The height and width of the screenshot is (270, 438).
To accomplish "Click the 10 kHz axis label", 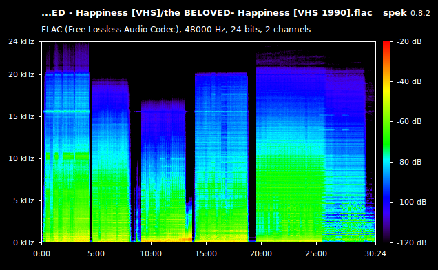I will [21, 158].
